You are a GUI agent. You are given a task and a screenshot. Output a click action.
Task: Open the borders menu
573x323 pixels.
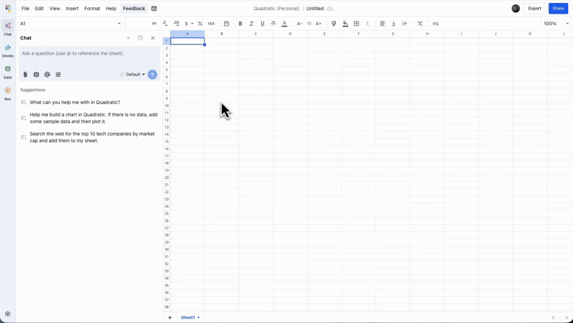tap(356, 24)
